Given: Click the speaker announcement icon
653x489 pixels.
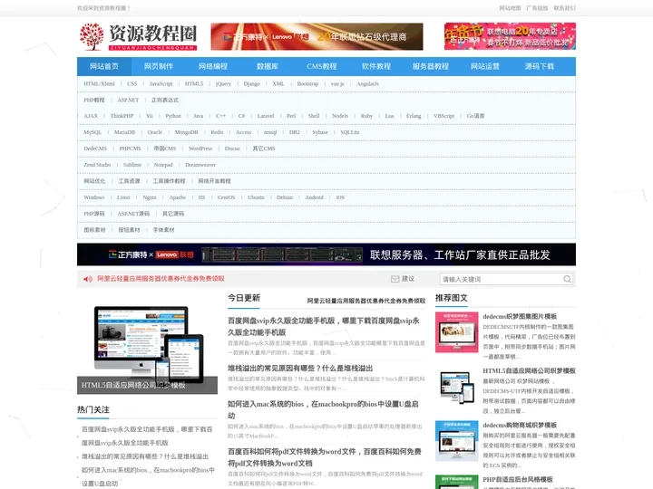Looking at the screenshot, I should pyautogui.click(x=88, y=279).
